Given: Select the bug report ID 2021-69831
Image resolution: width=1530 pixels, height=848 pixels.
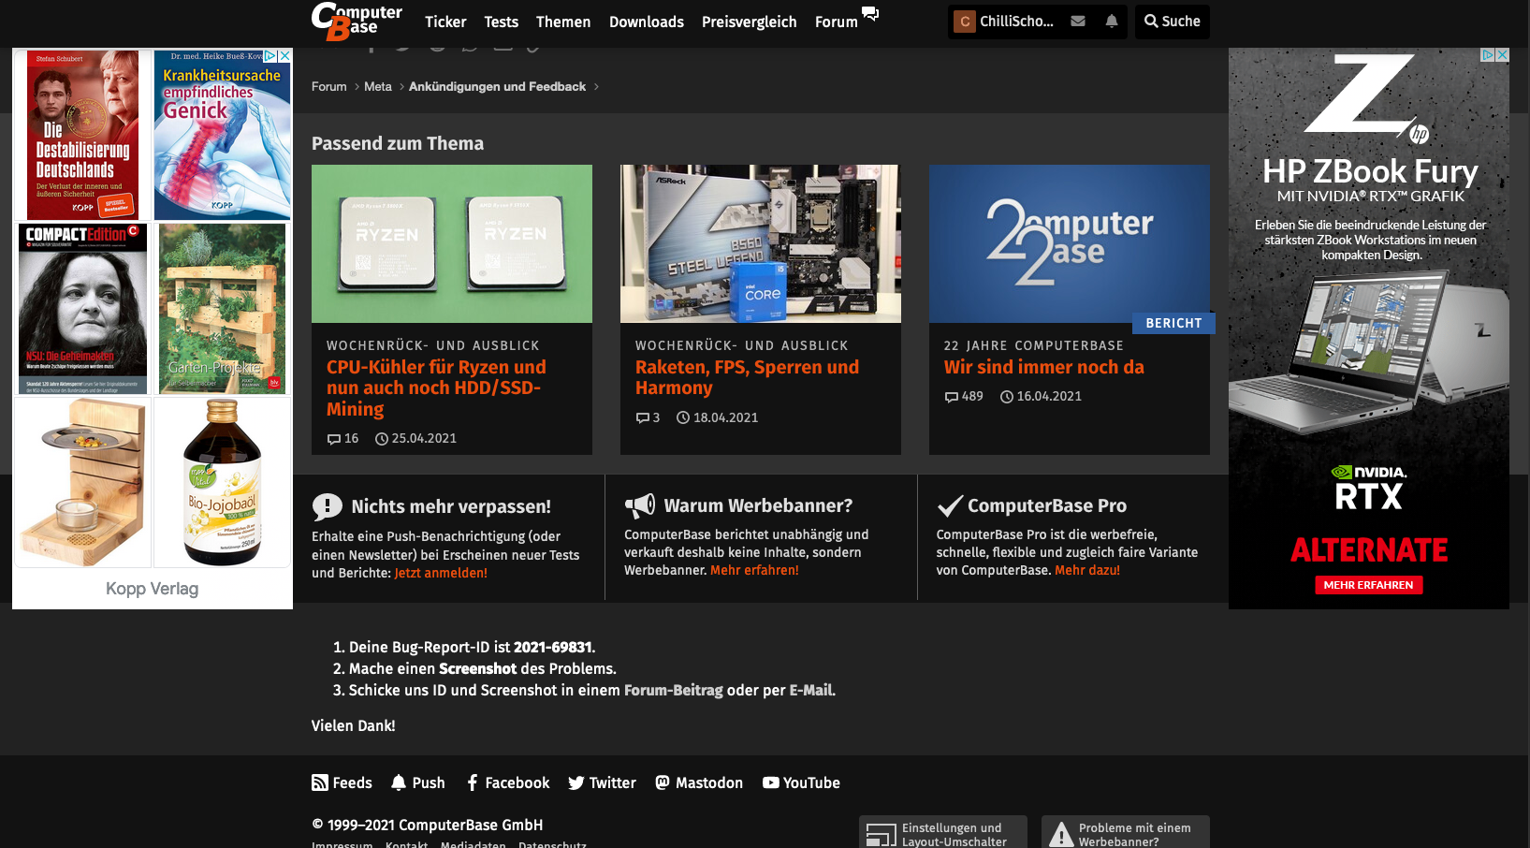Looking at the screenshot, I should click(552, 647).
